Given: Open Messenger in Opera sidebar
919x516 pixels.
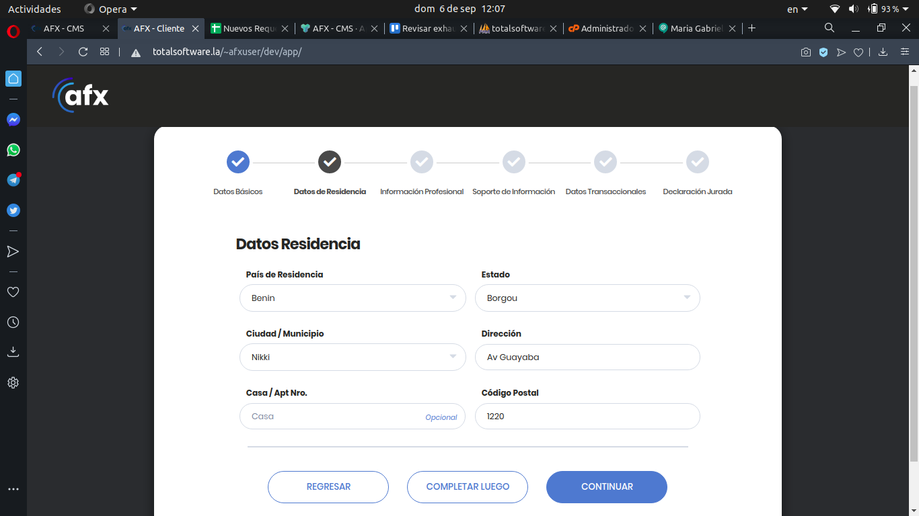Looking at the screenshot, I should (x=13, y=120).
